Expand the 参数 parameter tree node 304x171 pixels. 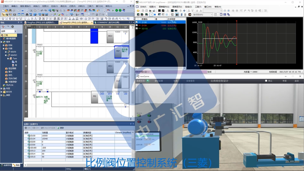tap(1, 95)
